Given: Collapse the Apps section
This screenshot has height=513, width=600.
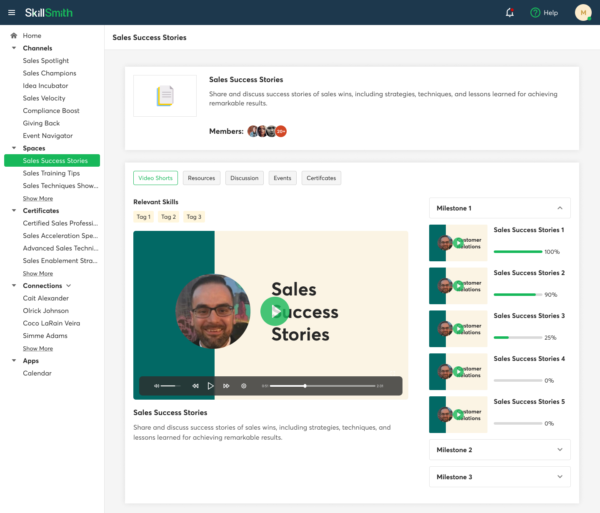Looking at the screenshot, I should point(14,360).
